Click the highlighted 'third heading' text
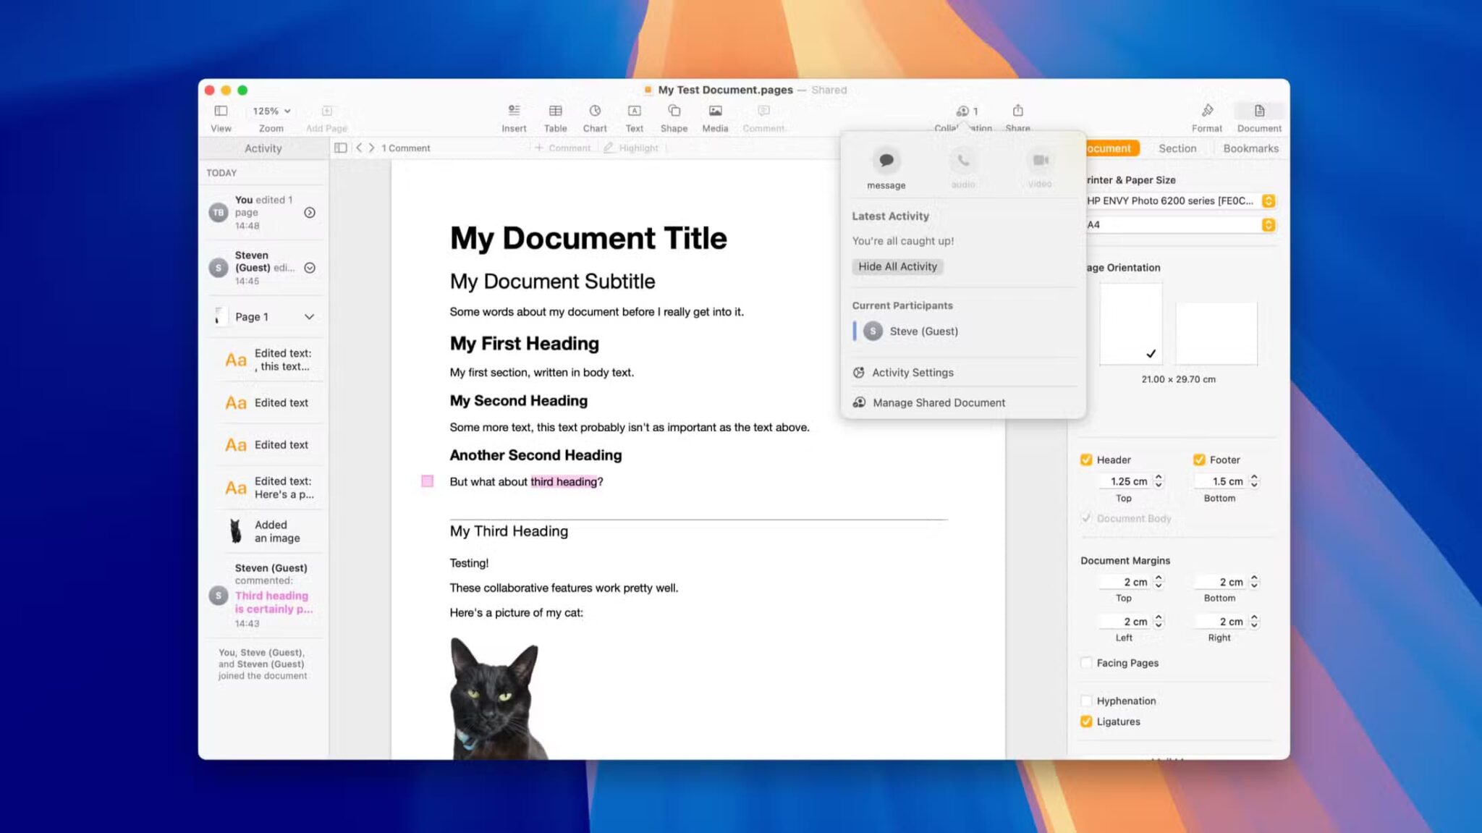This screenshot has height=833, width=1482. pos(564,481)
